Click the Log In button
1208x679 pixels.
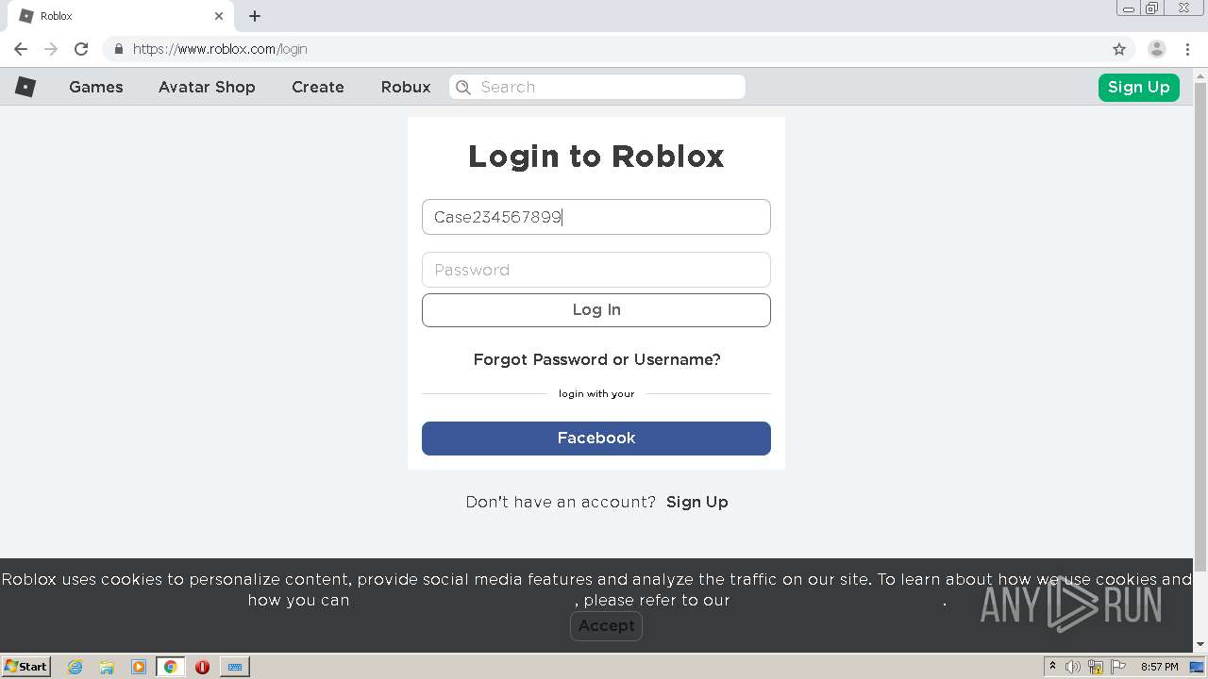(x=596, y=310)
